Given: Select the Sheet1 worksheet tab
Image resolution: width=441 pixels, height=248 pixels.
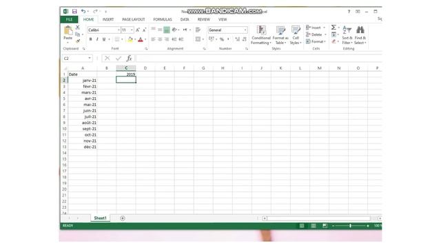Looking at the screenshot, I should tap(100, 218).
